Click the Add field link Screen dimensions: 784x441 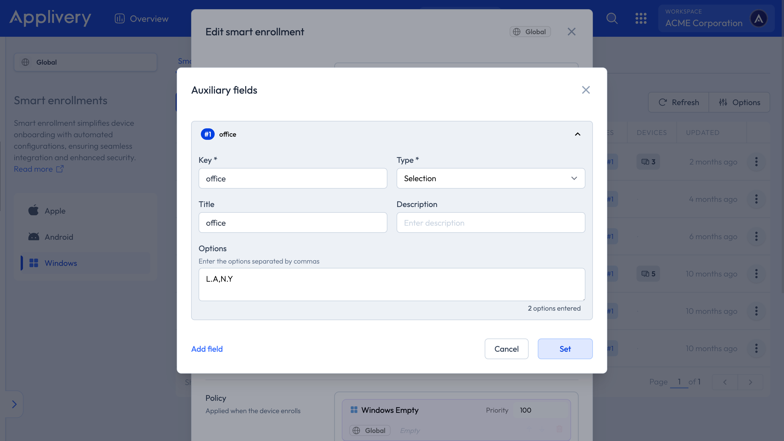tap(207, 349)
